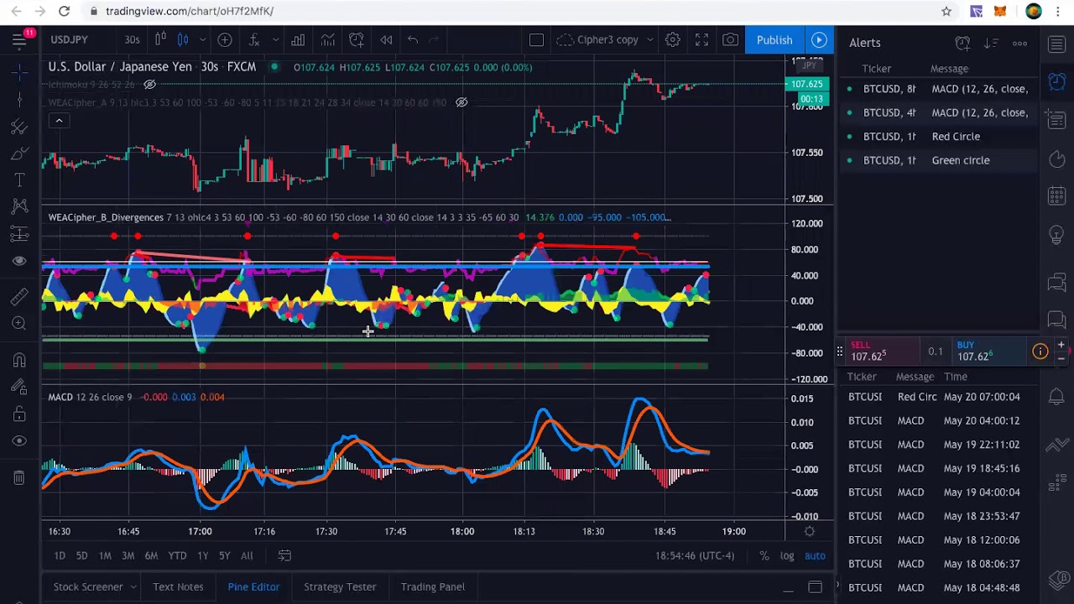Select the crosshair cursor tool
The height and width of the screenshot is (604, 1074).
click(x=19, y=73)
